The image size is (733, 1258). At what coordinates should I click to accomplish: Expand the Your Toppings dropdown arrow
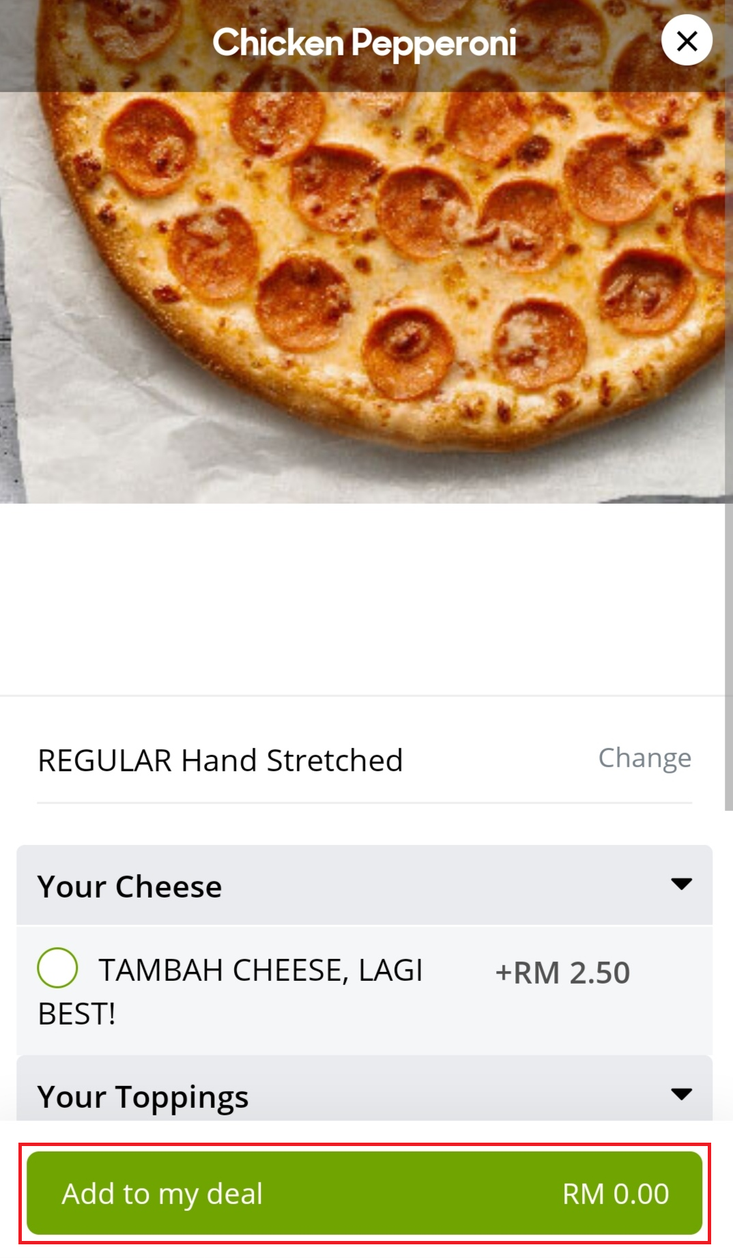(681, 1094)
